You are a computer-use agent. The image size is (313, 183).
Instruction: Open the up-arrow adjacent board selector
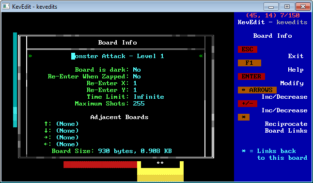tap(62, 124)
